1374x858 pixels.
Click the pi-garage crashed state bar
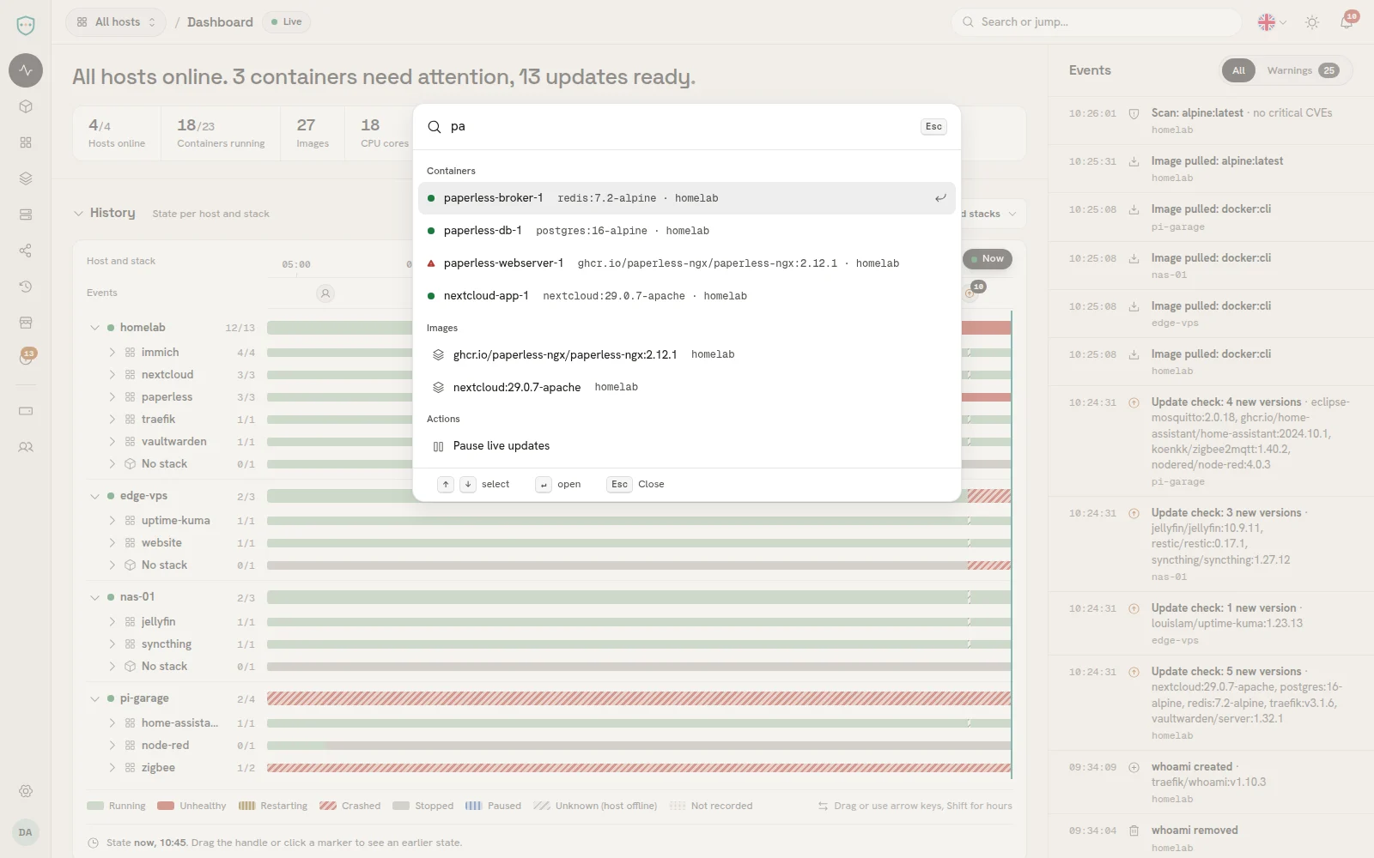click(x=638, y=698)
